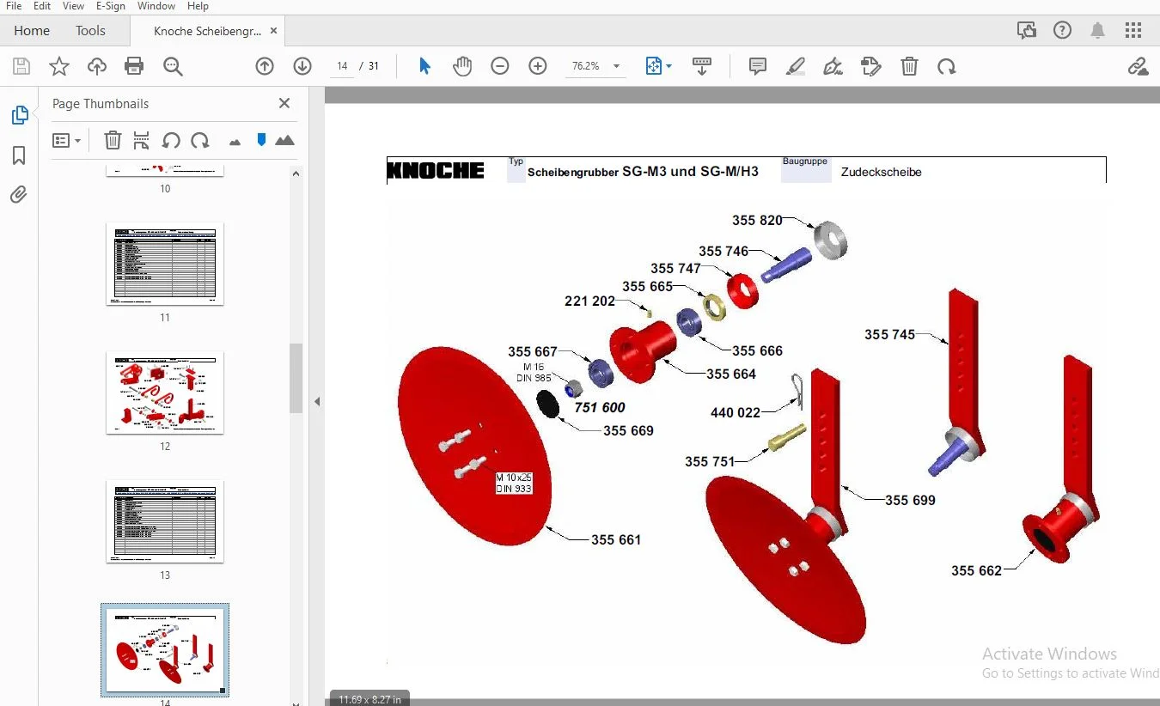Click the trash icon in the main toolbar
1160x706 pixels.
tap(909, 66)
